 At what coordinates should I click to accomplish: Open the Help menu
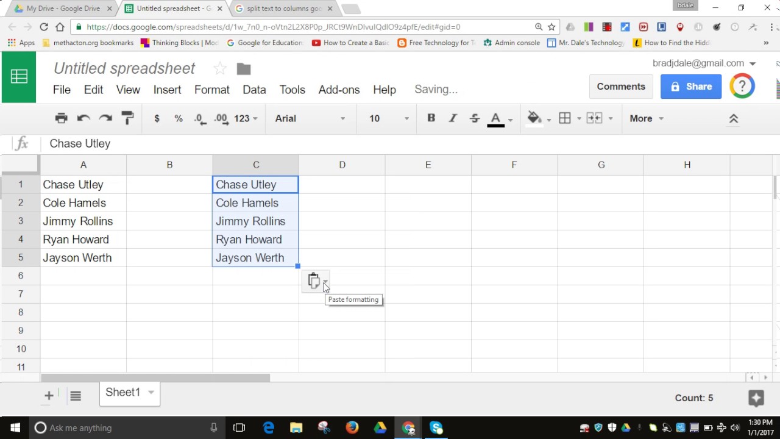pyautogui.click(x=385, y=90)
